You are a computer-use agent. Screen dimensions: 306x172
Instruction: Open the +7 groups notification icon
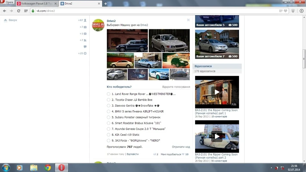[83, 40]
